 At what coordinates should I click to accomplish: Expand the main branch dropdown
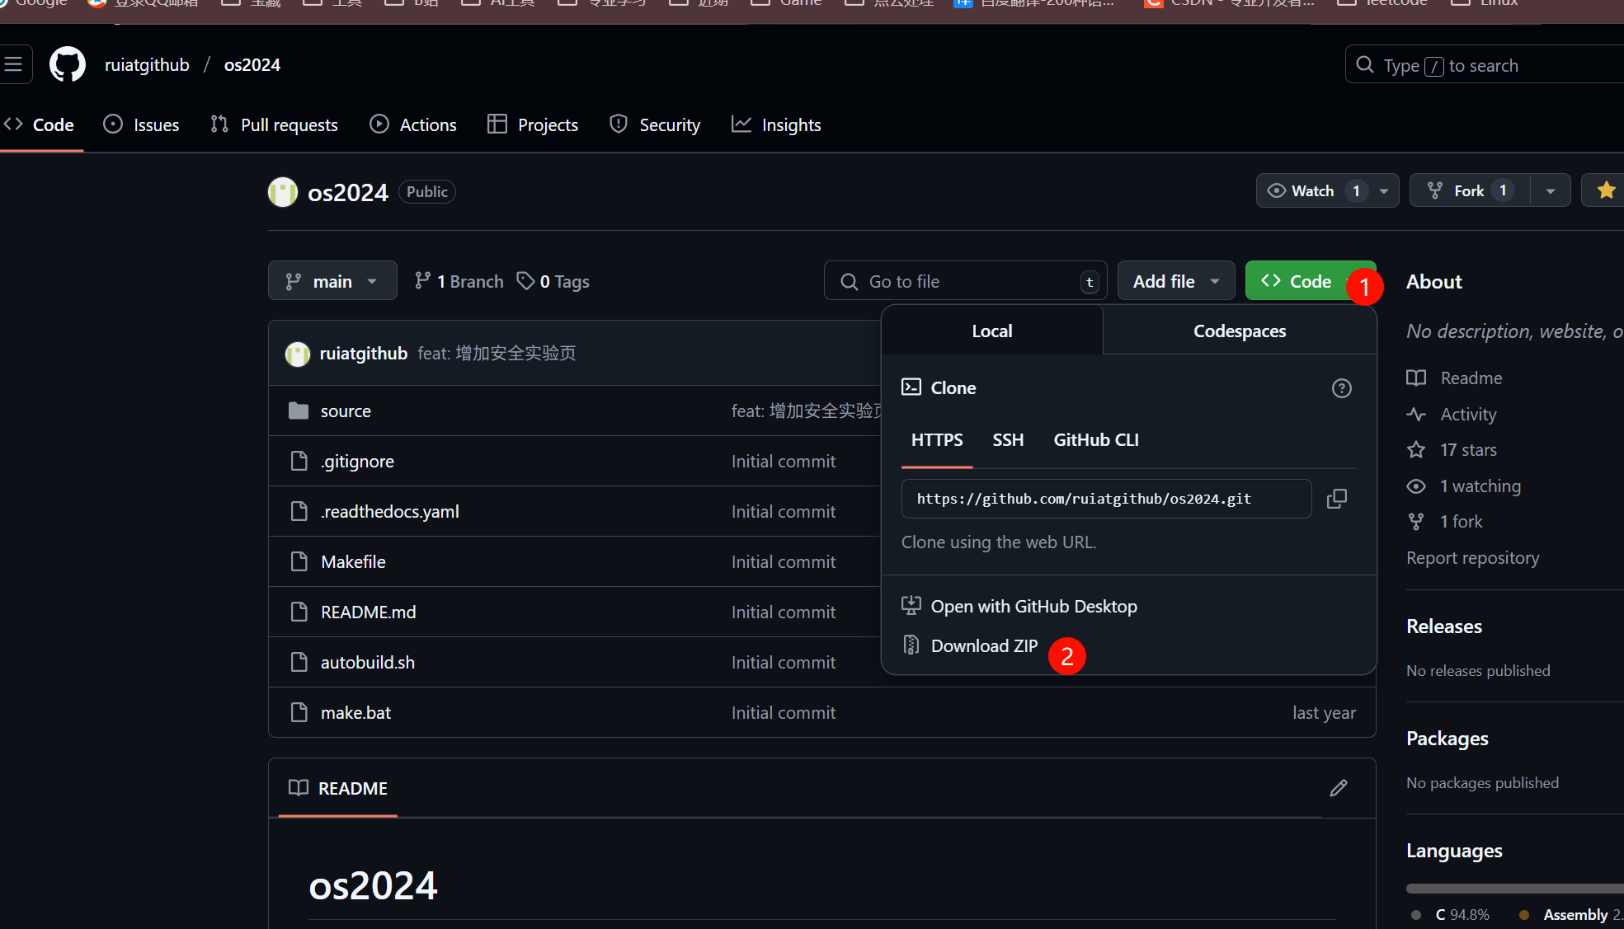332,281
